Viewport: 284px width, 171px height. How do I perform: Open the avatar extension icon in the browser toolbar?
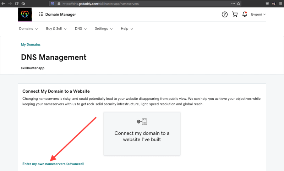tap(274, 4)
